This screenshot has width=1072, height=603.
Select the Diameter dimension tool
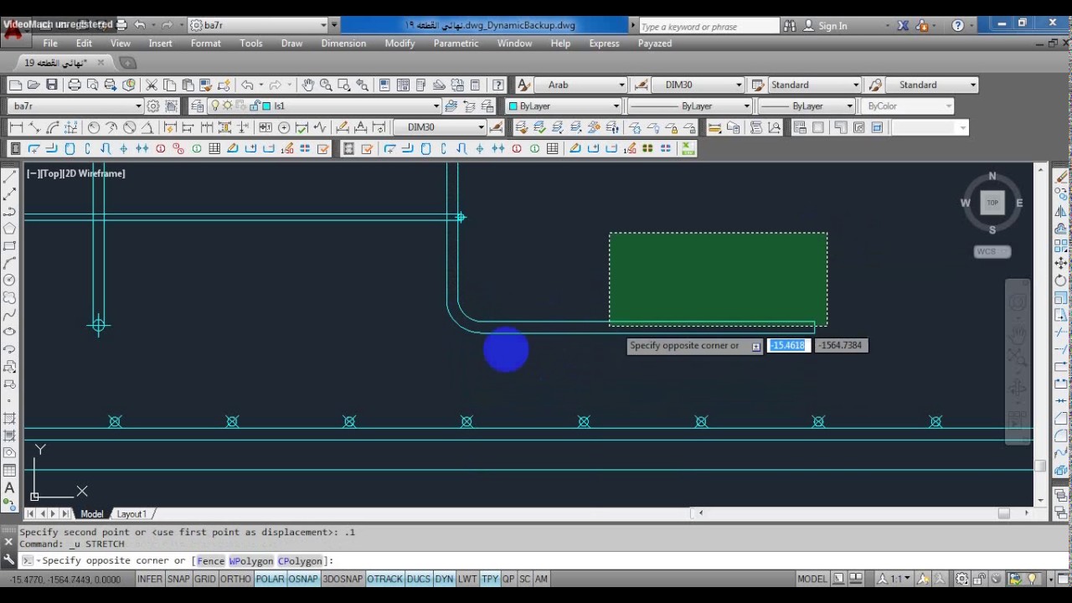(x=130, y=127)
